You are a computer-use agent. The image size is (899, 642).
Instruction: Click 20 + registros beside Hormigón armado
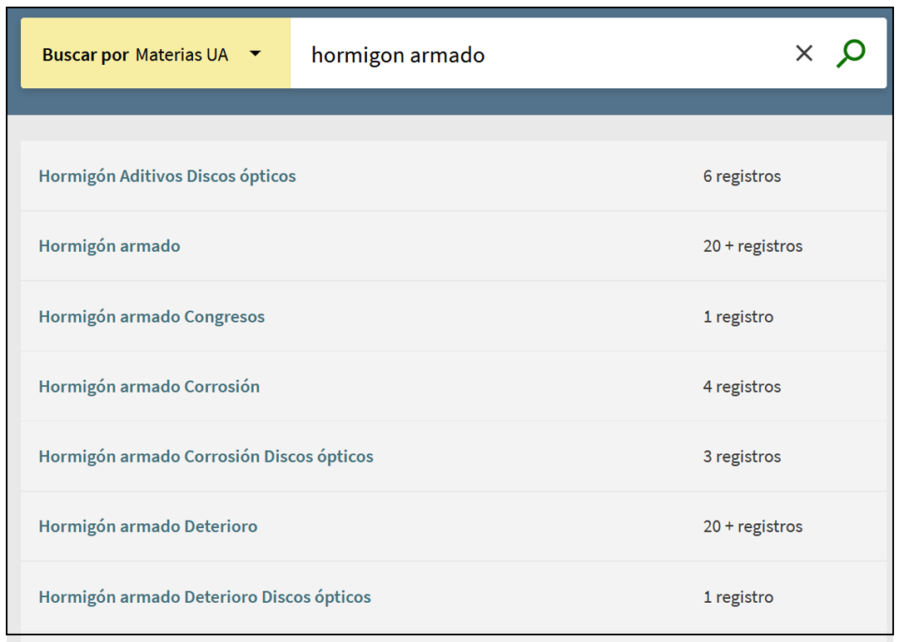pos(752,246)
